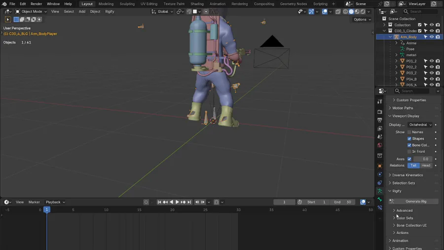Viewport: 444px width, 250px height.
Task: Hide Arm_Body in viewport via eye icon
Action: (x=432, y=37)
